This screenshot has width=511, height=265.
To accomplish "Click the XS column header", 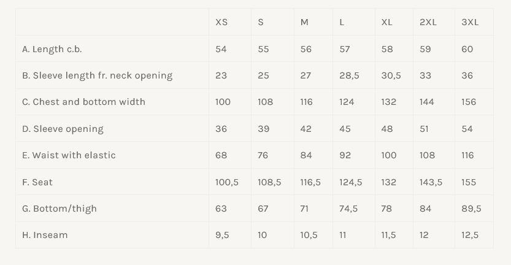I will tap(221, 22).
